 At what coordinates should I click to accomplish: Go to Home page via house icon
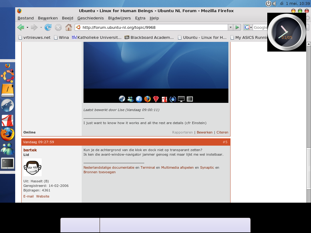(69, 27)
